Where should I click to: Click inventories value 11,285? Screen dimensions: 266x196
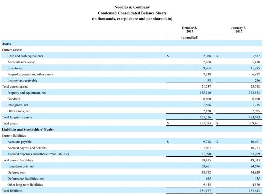click(255, 68)
